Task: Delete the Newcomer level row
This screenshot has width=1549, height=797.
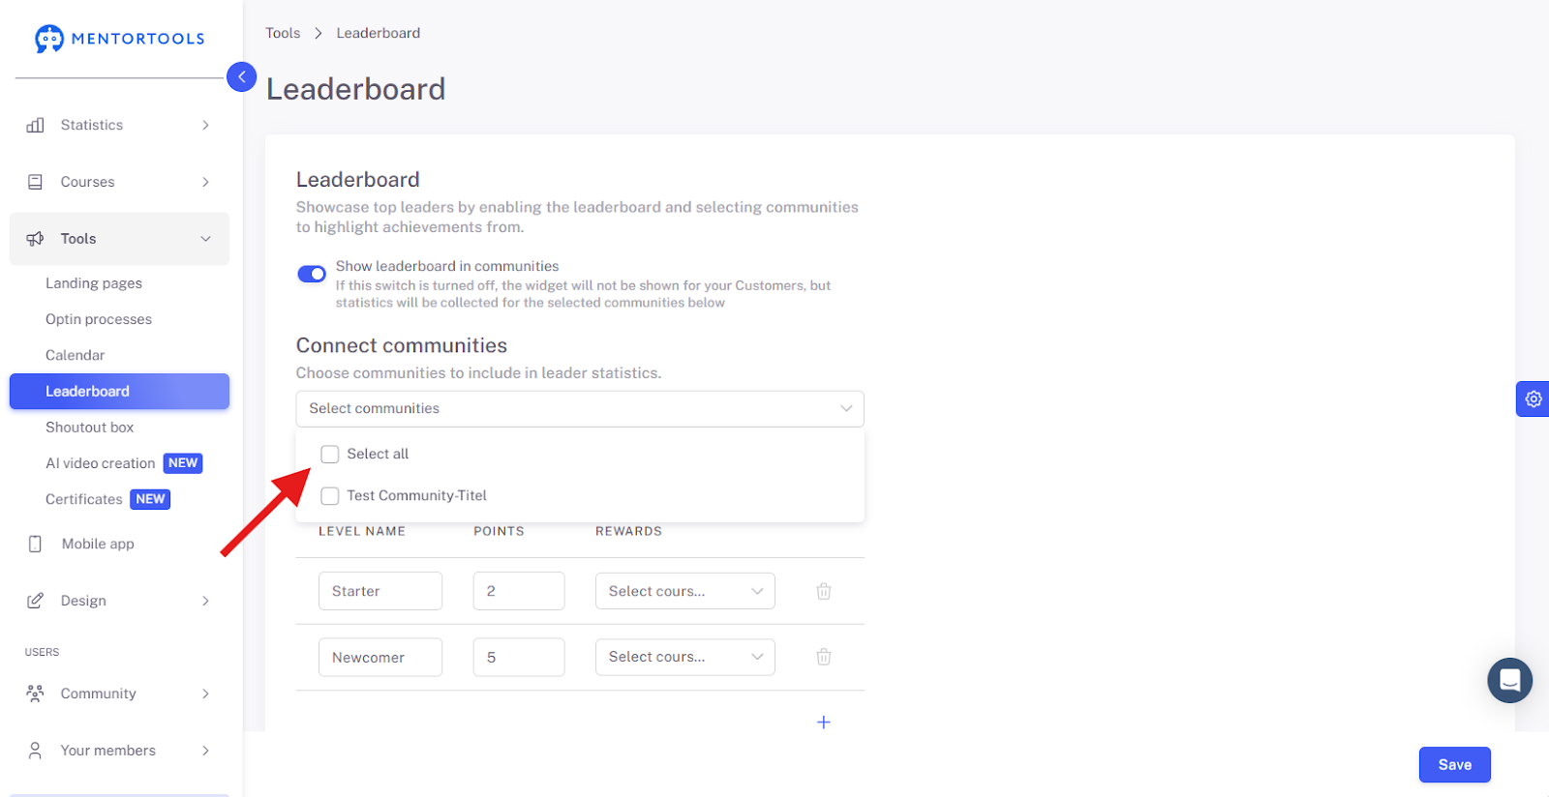Action: (824, 657)
